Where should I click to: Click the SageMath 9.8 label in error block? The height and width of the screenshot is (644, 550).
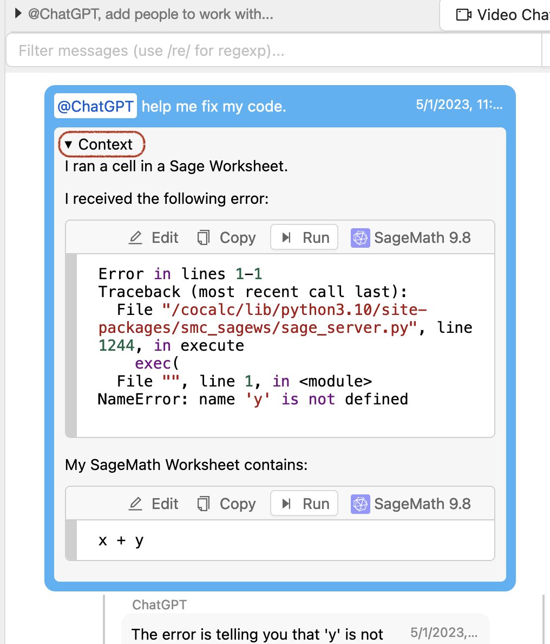(x=422, y=238)
